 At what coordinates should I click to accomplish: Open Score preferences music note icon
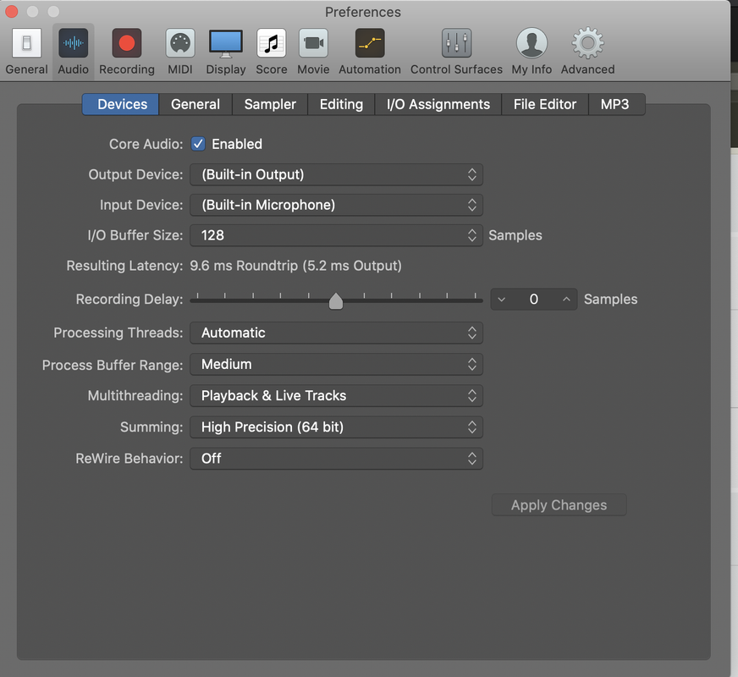click(271, 43)
